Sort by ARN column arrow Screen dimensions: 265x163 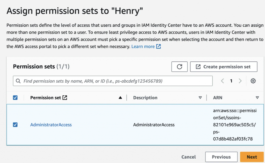pyautogui.click(x=257, y=98)
